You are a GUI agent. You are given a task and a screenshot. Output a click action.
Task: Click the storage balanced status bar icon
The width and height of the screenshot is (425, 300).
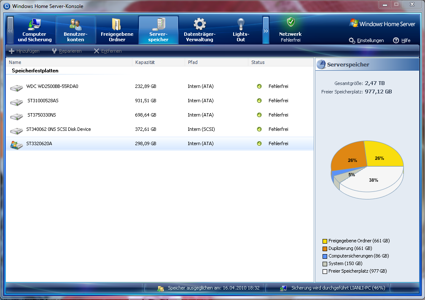pyautogui.click(x=161, y=288)
